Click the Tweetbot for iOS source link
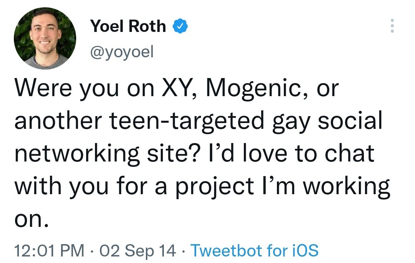 click(255, 251)
